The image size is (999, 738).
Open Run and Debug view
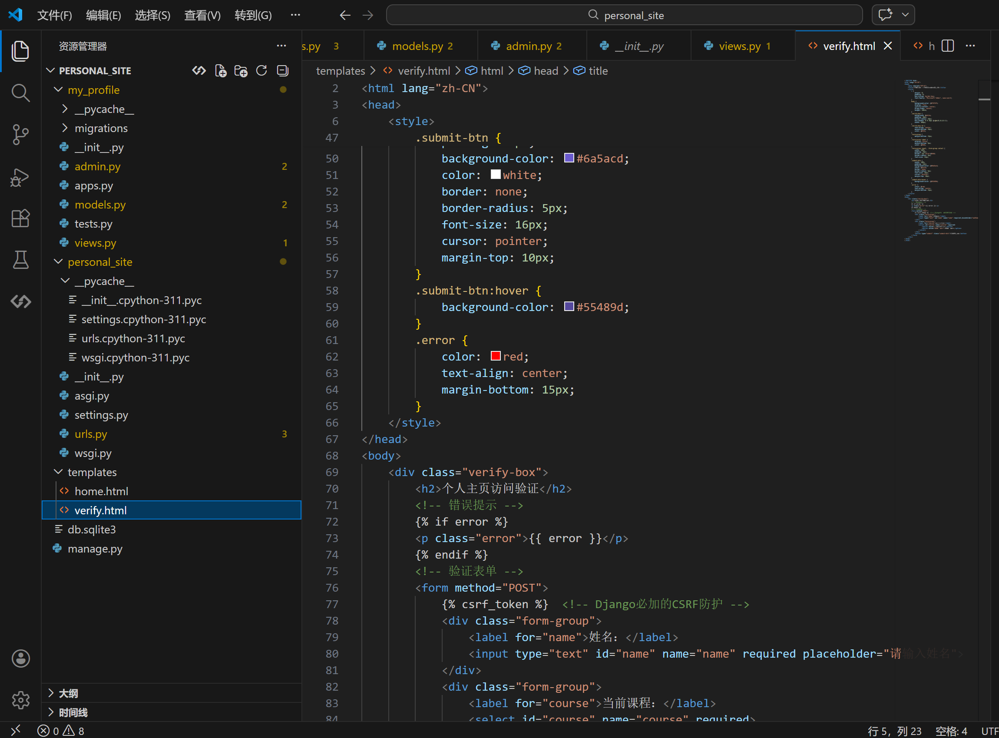(x=20, y=177)
